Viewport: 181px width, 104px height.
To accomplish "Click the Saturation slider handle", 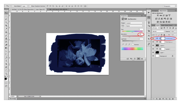I will [130, 37].
